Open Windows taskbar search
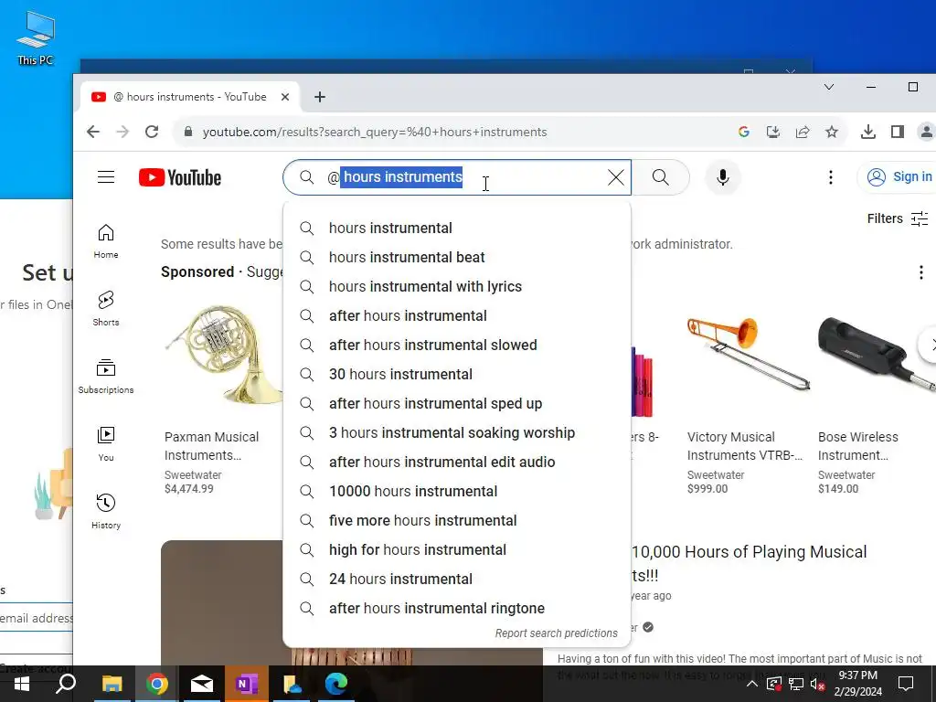 (66, 684)
